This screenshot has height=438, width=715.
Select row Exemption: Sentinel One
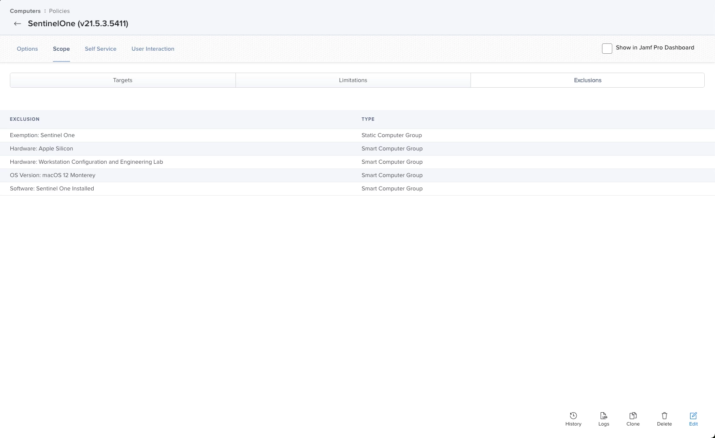click(357, 135)
